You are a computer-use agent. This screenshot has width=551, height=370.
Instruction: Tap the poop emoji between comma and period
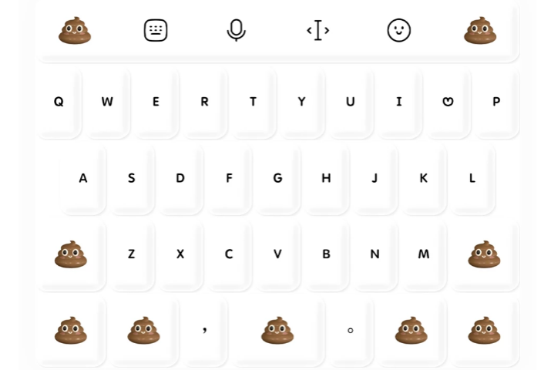277,330
